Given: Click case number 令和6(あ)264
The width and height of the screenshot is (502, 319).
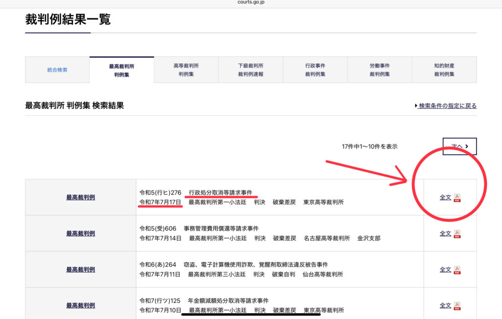Looking at the screenshot, I should (158, 265).
